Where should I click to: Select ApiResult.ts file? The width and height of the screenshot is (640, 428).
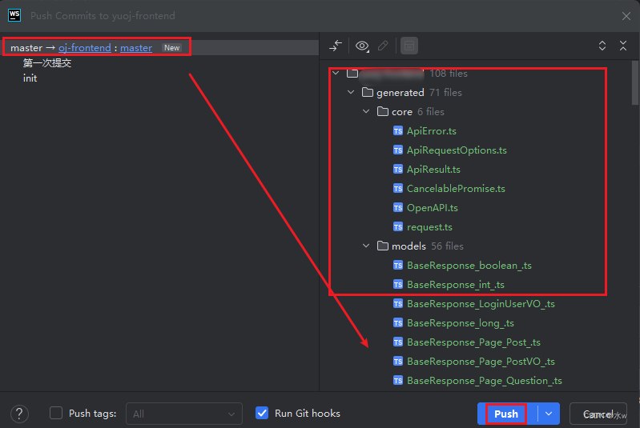pos(433,169)
